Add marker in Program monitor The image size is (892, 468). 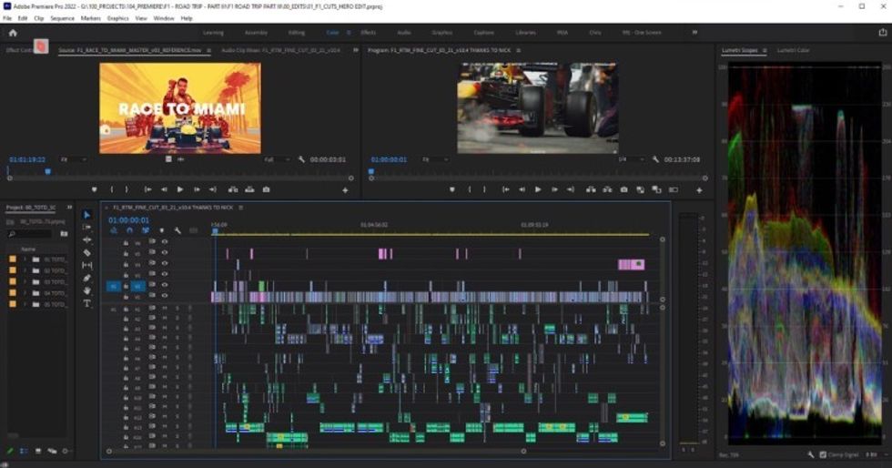[451, 189]
